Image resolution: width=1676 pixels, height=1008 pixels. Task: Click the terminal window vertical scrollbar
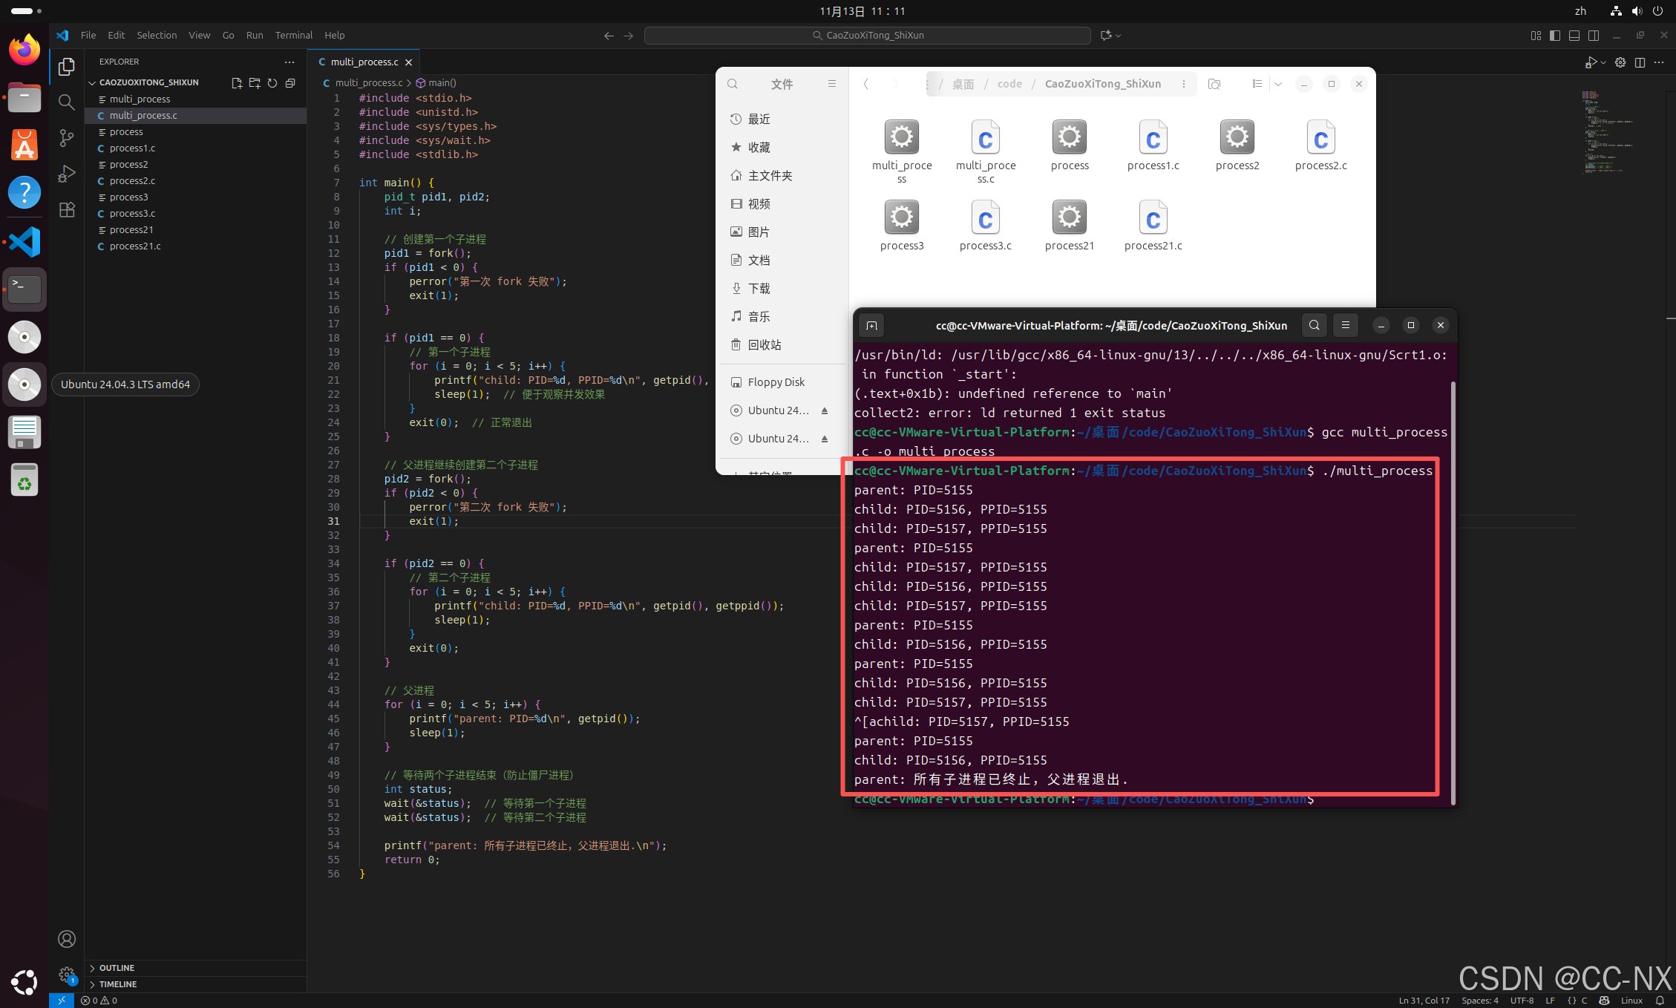(1453, 594)
